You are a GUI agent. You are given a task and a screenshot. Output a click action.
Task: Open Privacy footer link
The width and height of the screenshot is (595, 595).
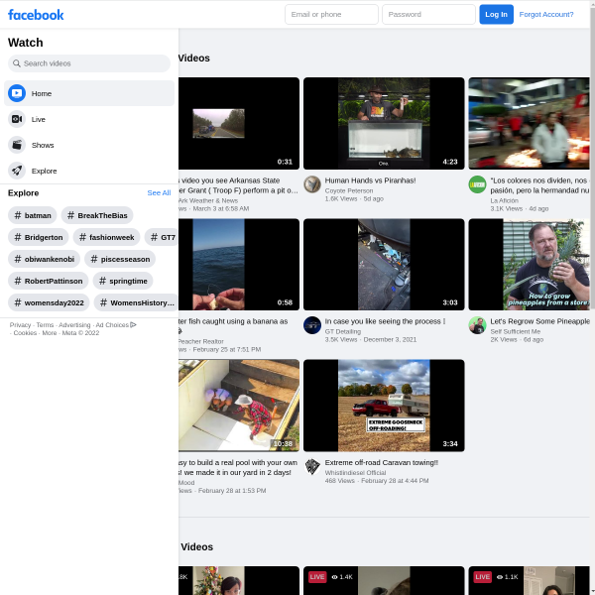coord(20,325)
